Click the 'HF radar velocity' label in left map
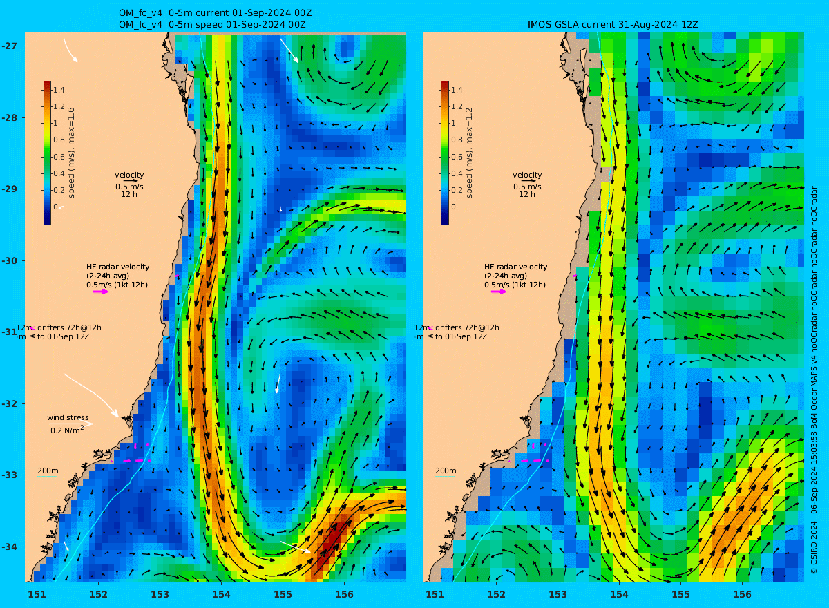 click(x=117, y=267)
